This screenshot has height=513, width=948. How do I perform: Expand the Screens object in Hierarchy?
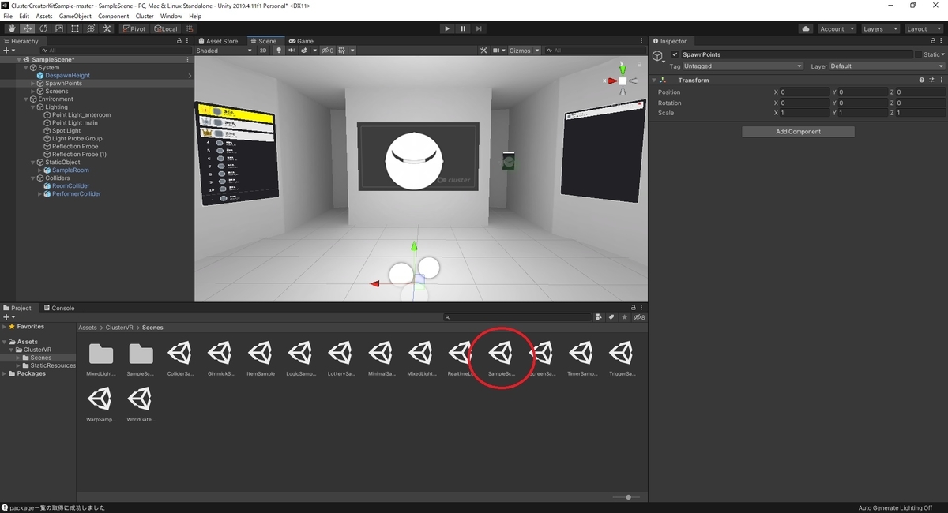click(x=33, y=92)
